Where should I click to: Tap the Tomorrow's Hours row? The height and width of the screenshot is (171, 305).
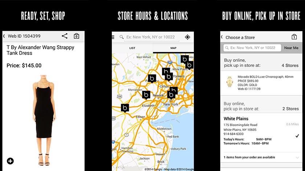pos(246,144)
